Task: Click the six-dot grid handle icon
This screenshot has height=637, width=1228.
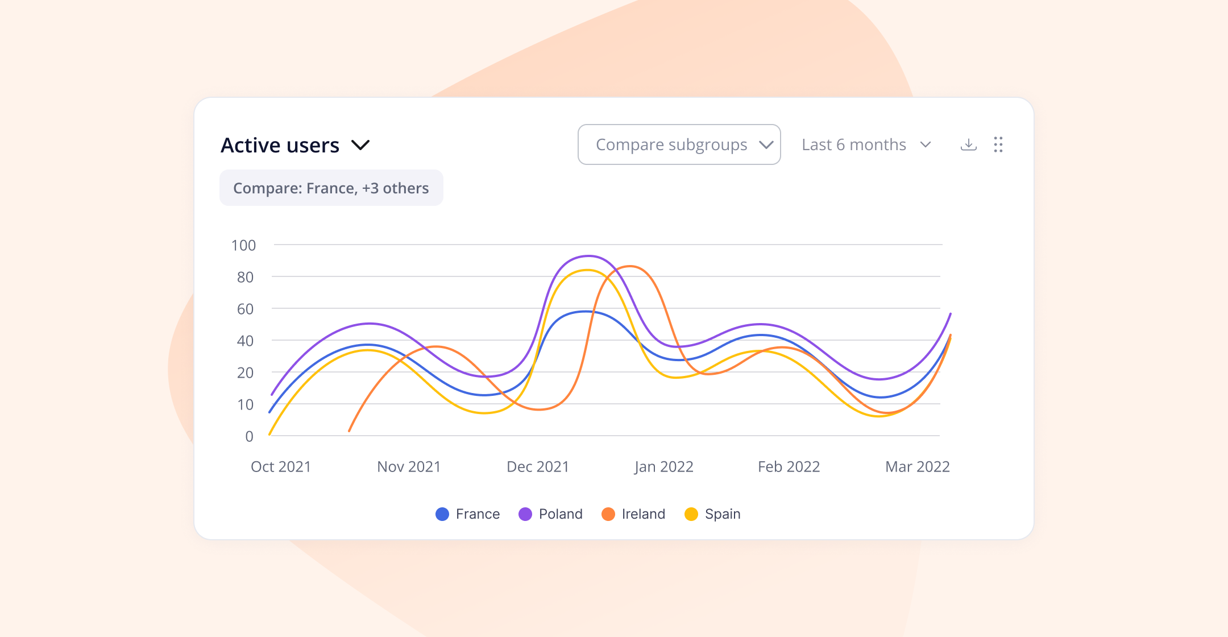Action: (x=999, y=145)
